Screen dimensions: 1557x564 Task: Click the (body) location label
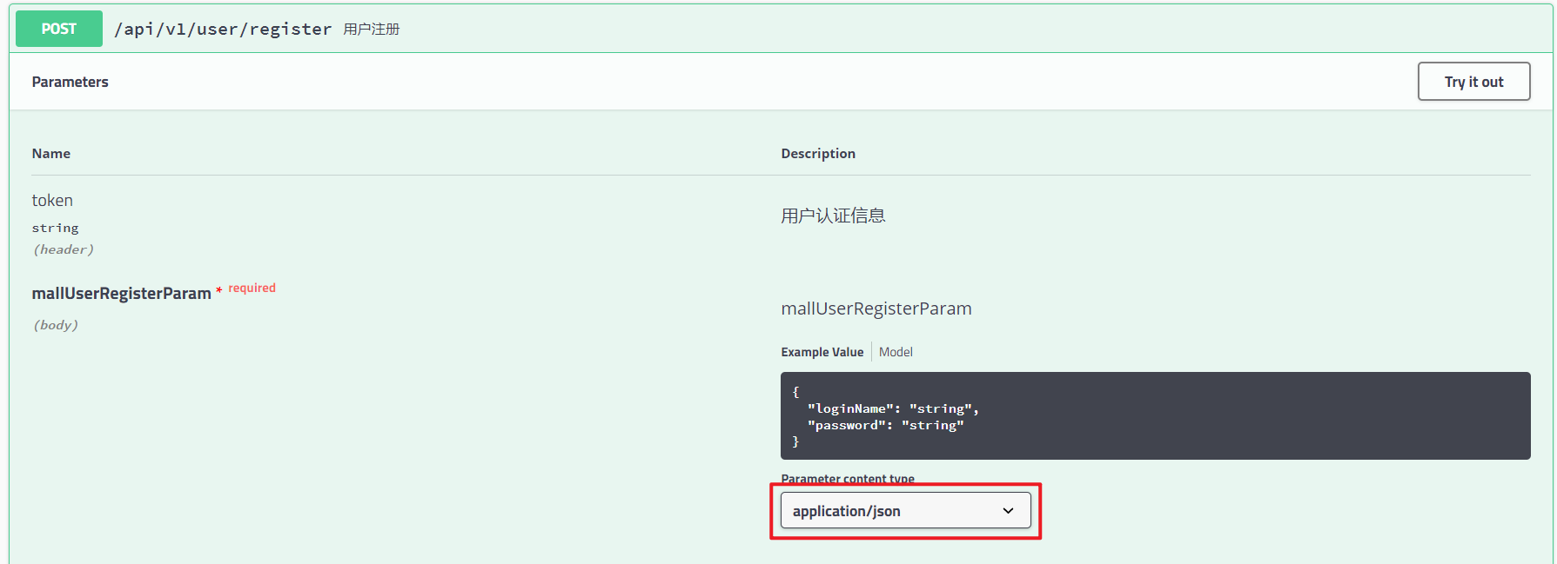pyautogui.click(x=56, y=325)
